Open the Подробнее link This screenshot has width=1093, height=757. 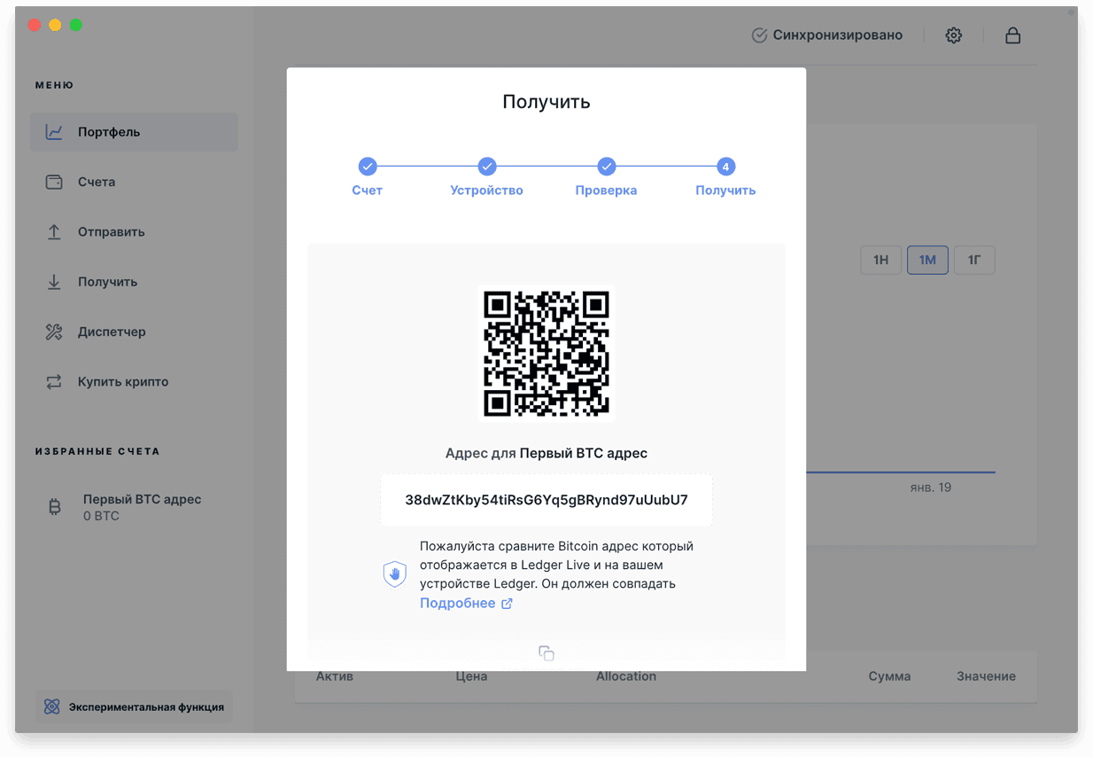458,604
